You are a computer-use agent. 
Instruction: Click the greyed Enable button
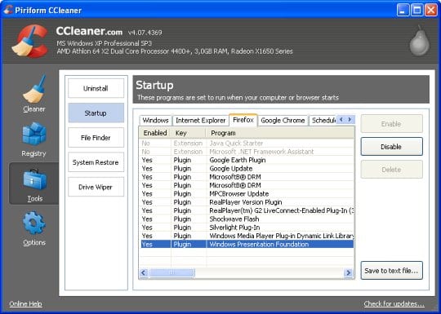pyautogui.click(x=391, y=124)
